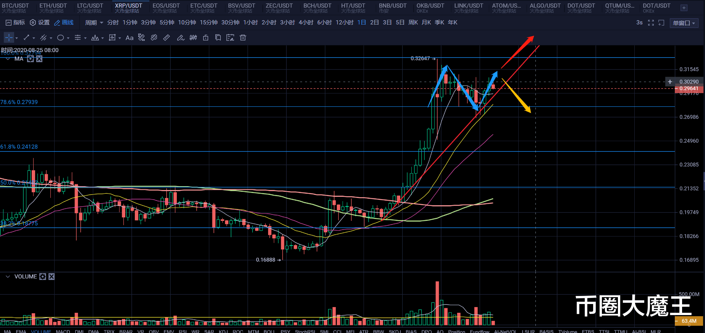This screenshot has height=333, width=705.
Task: Click the eraser/link tool icon
Action: click(x=154, y=38)
